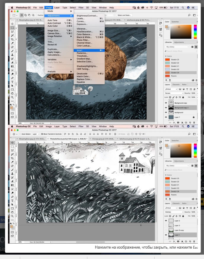204x259 pixels.
Task: Open My Library dropdown in lower window
Action: tap(177, 166)
